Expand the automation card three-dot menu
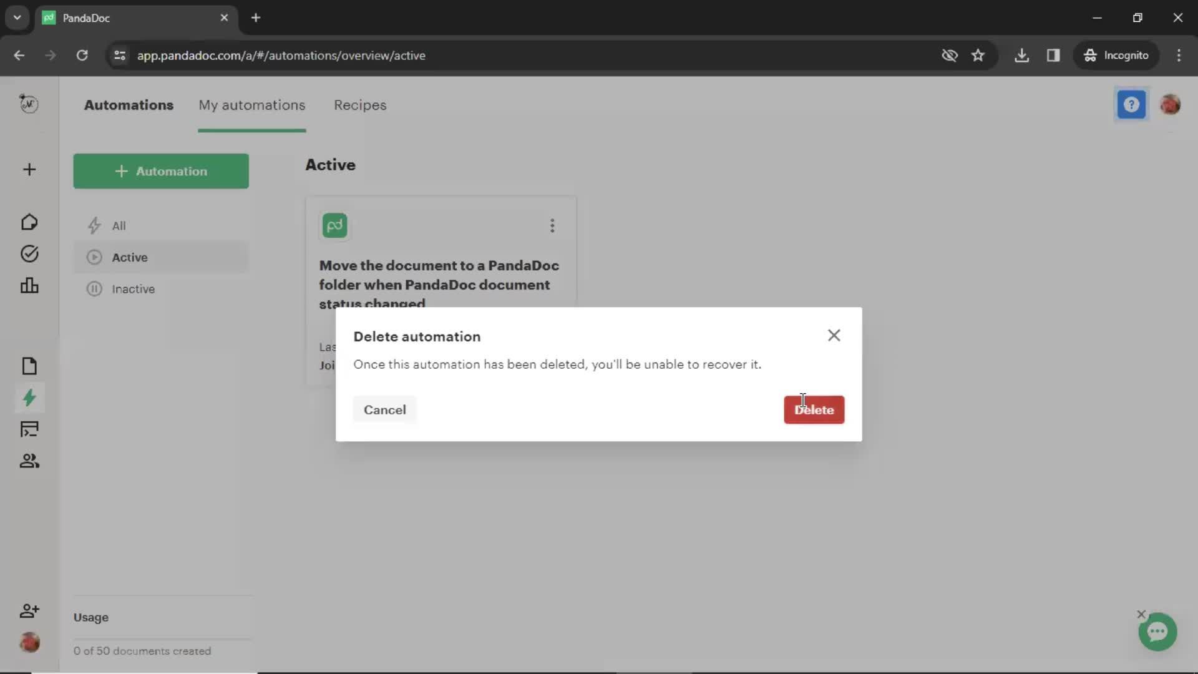 (552, 225)
